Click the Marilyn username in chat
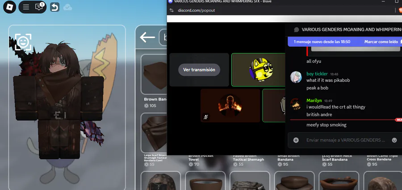The image size is (402, 190). [x=314, y=101]
